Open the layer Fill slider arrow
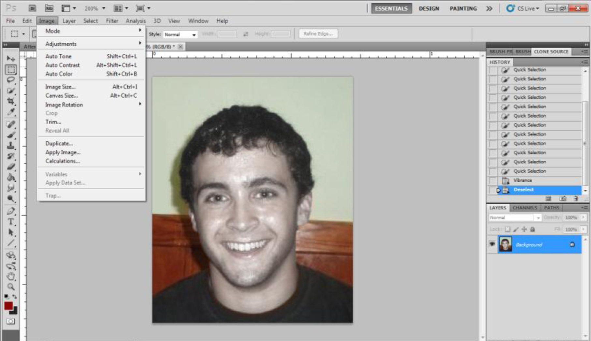 tap(584, 229)
